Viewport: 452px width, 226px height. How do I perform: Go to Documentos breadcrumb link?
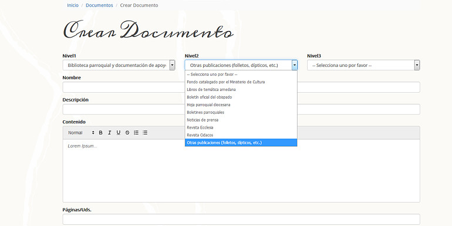point(99,5)
